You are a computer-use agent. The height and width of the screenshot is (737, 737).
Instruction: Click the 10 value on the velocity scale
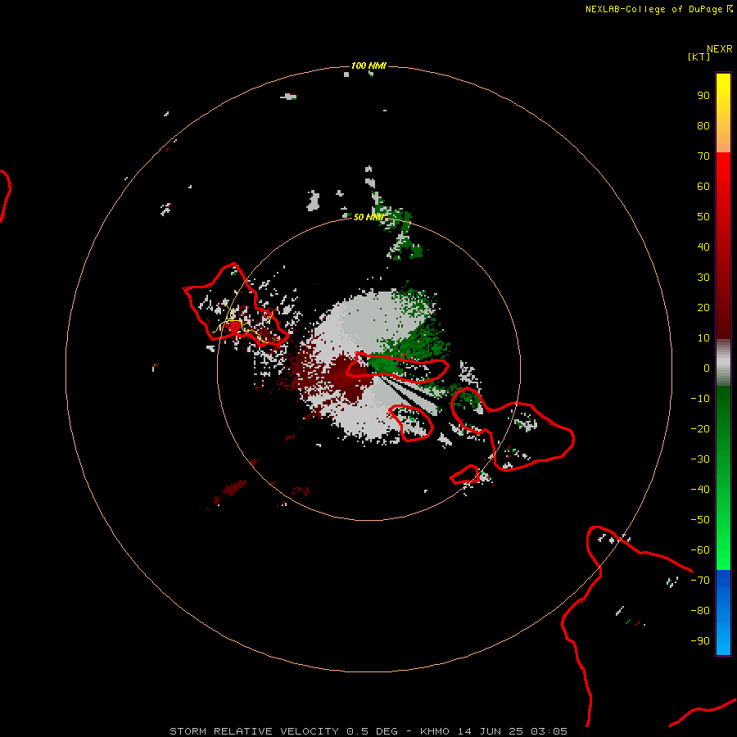click(x=703, y=338)
